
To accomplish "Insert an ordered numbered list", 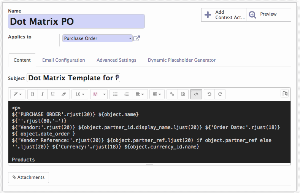I will pos(127,94).
